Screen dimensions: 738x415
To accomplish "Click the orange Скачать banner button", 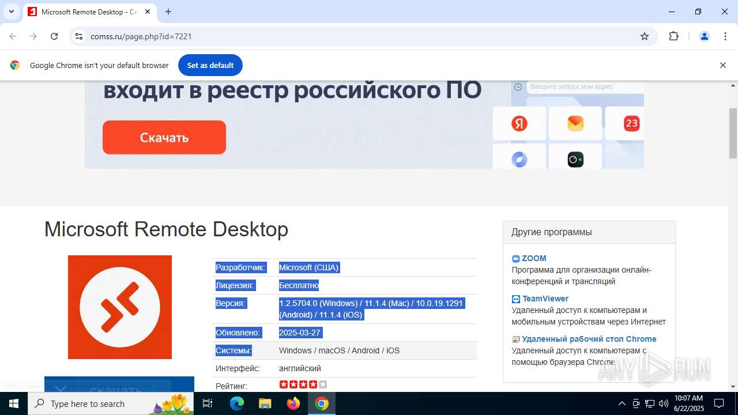I will pyautogui.click(x=164, y=137).
